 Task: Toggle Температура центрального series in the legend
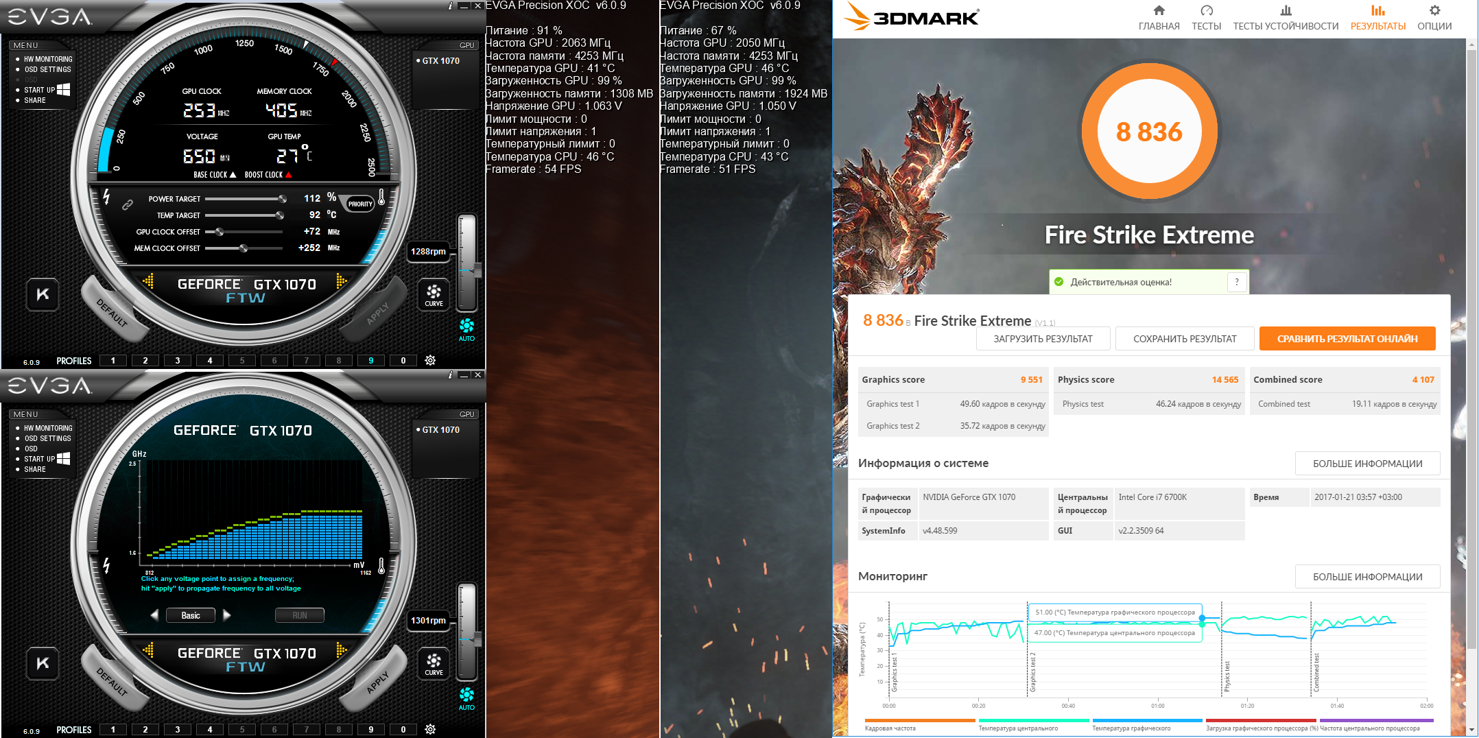[x=1033, y=725]
